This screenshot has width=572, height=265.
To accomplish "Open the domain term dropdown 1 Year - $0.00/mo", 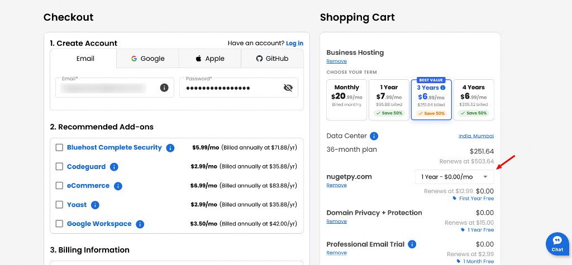I will tap(455, 177).
